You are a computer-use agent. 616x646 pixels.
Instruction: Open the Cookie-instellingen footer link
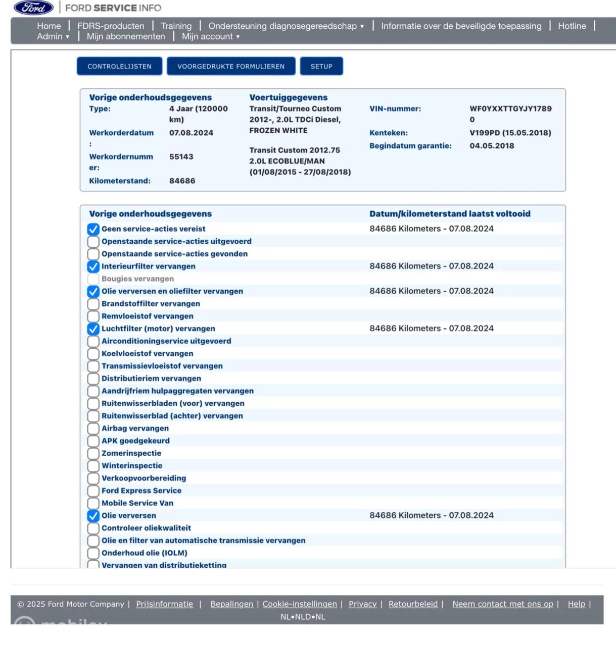coord(300,604)
